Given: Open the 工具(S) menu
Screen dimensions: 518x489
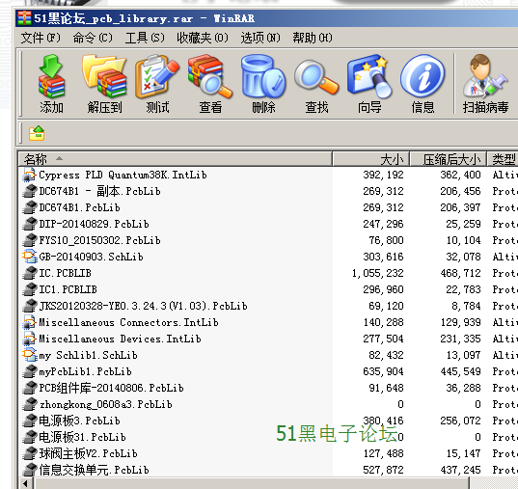Looking at the screenshot, I should (x=145, y=38).
